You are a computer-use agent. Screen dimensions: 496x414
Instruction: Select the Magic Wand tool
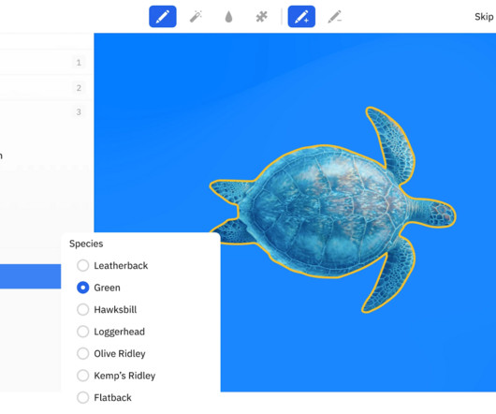pyautogui.click(x=196, y=17)
